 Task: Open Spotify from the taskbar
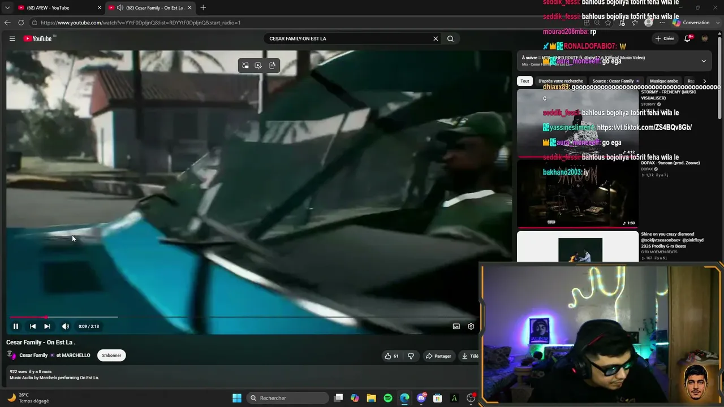[x=388, y=398]
